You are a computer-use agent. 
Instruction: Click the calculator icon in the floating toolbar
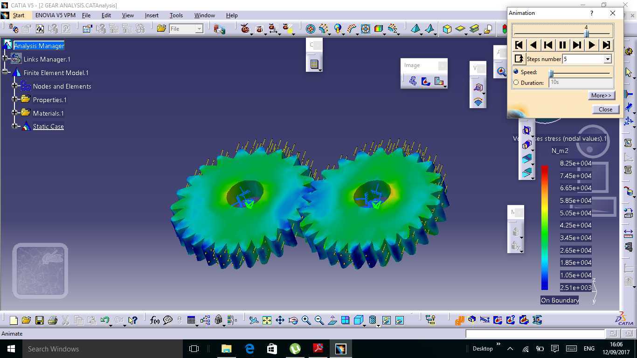coord(314,64)
